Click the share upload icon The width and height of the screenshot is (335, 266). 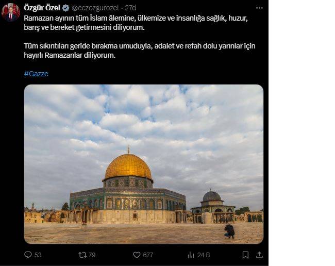pyautogui.click(x=259, y=255)
